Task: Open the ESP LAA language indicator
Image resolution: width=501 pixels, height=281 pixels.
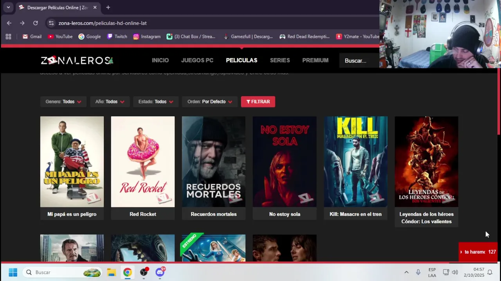Action: pos(432,272)
